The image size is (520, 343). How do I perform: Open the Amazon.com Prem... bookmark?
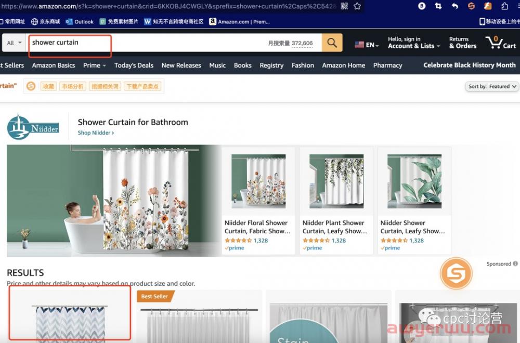pos(239,21)
